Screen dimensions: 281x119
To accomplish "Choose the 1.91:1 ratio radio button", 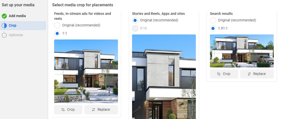I will point(213,28).
